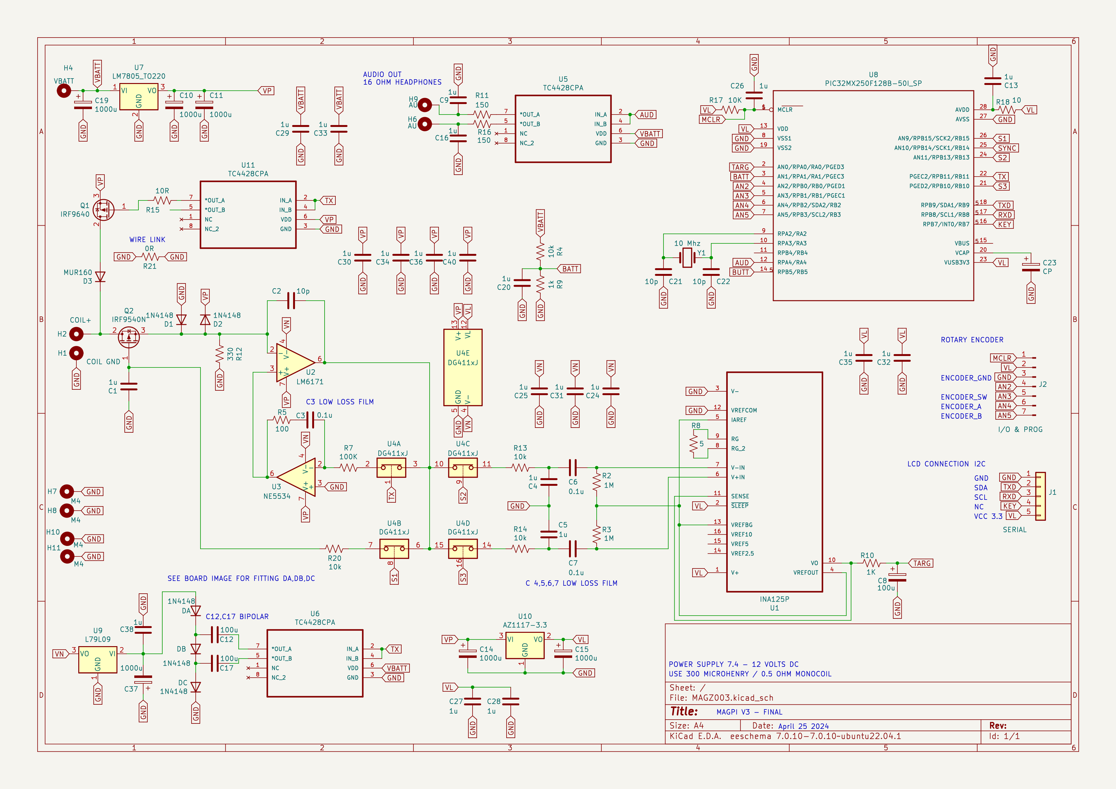Select the U4D DG411xJ analog switch
This screenshot has height=789, width=1116.
tap(463, 549)
